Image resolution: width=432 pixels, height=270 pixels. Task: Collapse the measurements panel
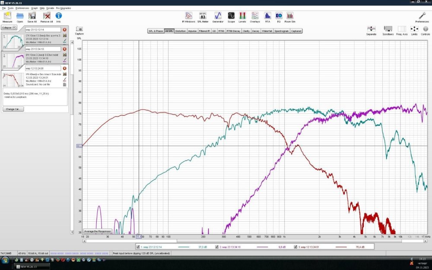[9, 27]
